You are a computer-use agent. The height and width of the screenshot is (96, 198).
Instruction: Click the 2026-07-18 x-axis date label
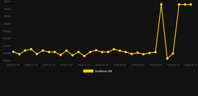point(31,65)
